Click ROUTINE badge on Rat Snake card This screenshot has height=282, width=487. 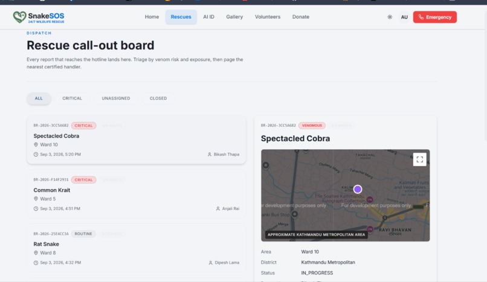(83, 234)
